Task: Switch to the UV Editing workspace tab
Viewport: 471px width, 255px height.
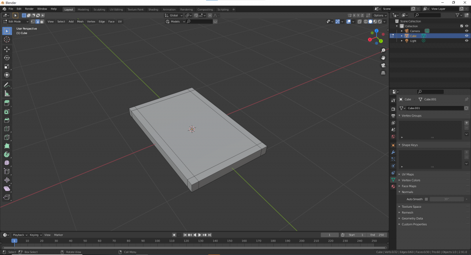Action: 116,10
